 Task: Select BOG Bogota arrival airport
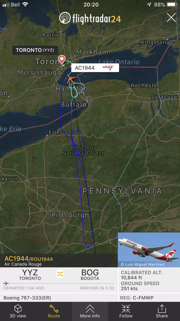click(90, 275)
